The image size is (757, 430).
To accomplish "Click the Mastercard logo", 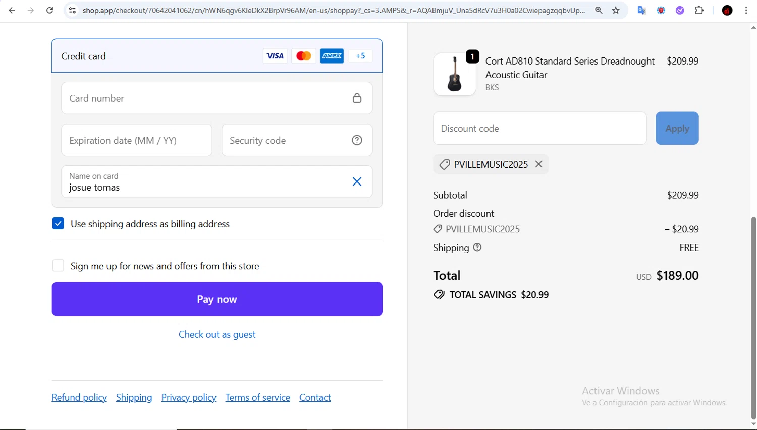I will tap(303, 56).
